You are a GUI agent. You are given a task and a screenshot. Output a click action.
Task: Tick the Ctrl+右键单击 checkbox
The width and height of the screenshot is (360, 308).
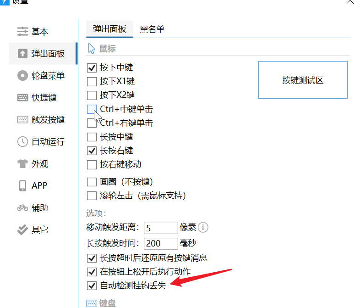[x=92, y=123]
